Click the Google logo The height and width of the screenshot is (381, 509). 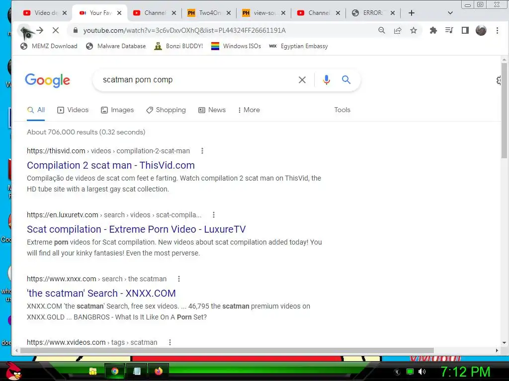pos(47,80)
